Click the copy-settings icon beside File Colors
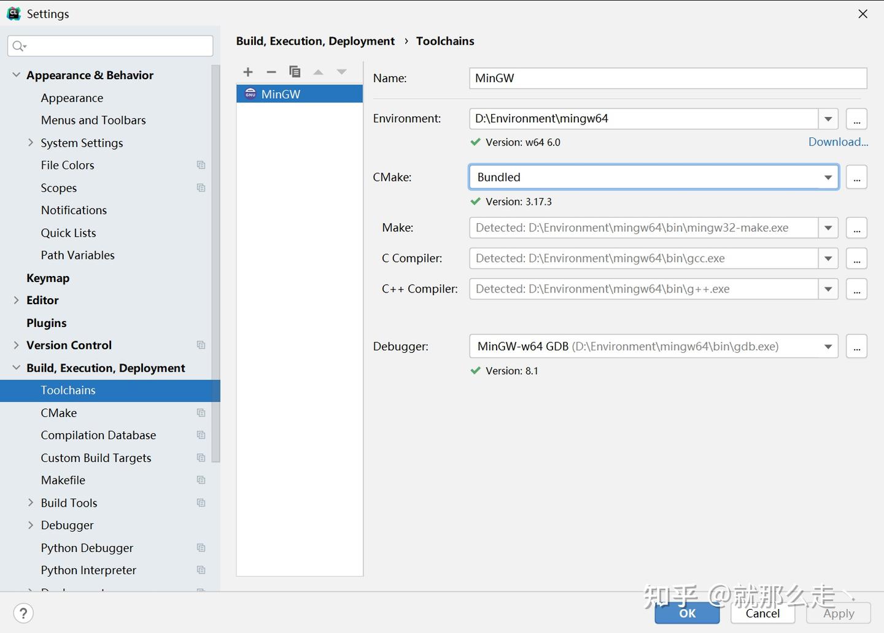 (201, 164)
